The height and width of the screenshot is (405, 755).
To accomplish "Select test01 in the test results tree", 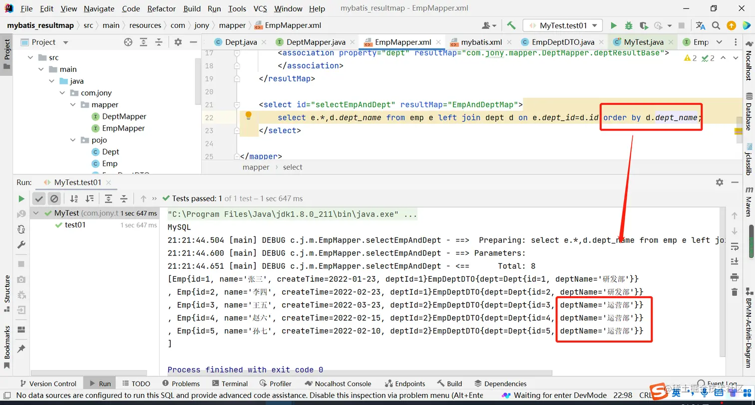I will pyautogui.click(x=75, y=225).
